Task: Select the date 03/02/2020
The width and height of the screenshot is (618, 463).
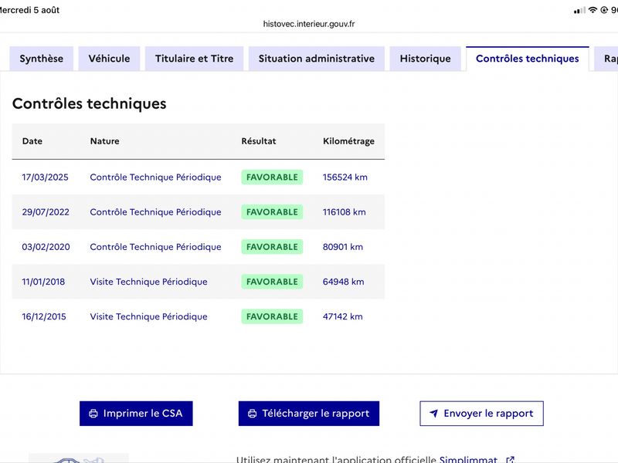Action: click(46, 247)
